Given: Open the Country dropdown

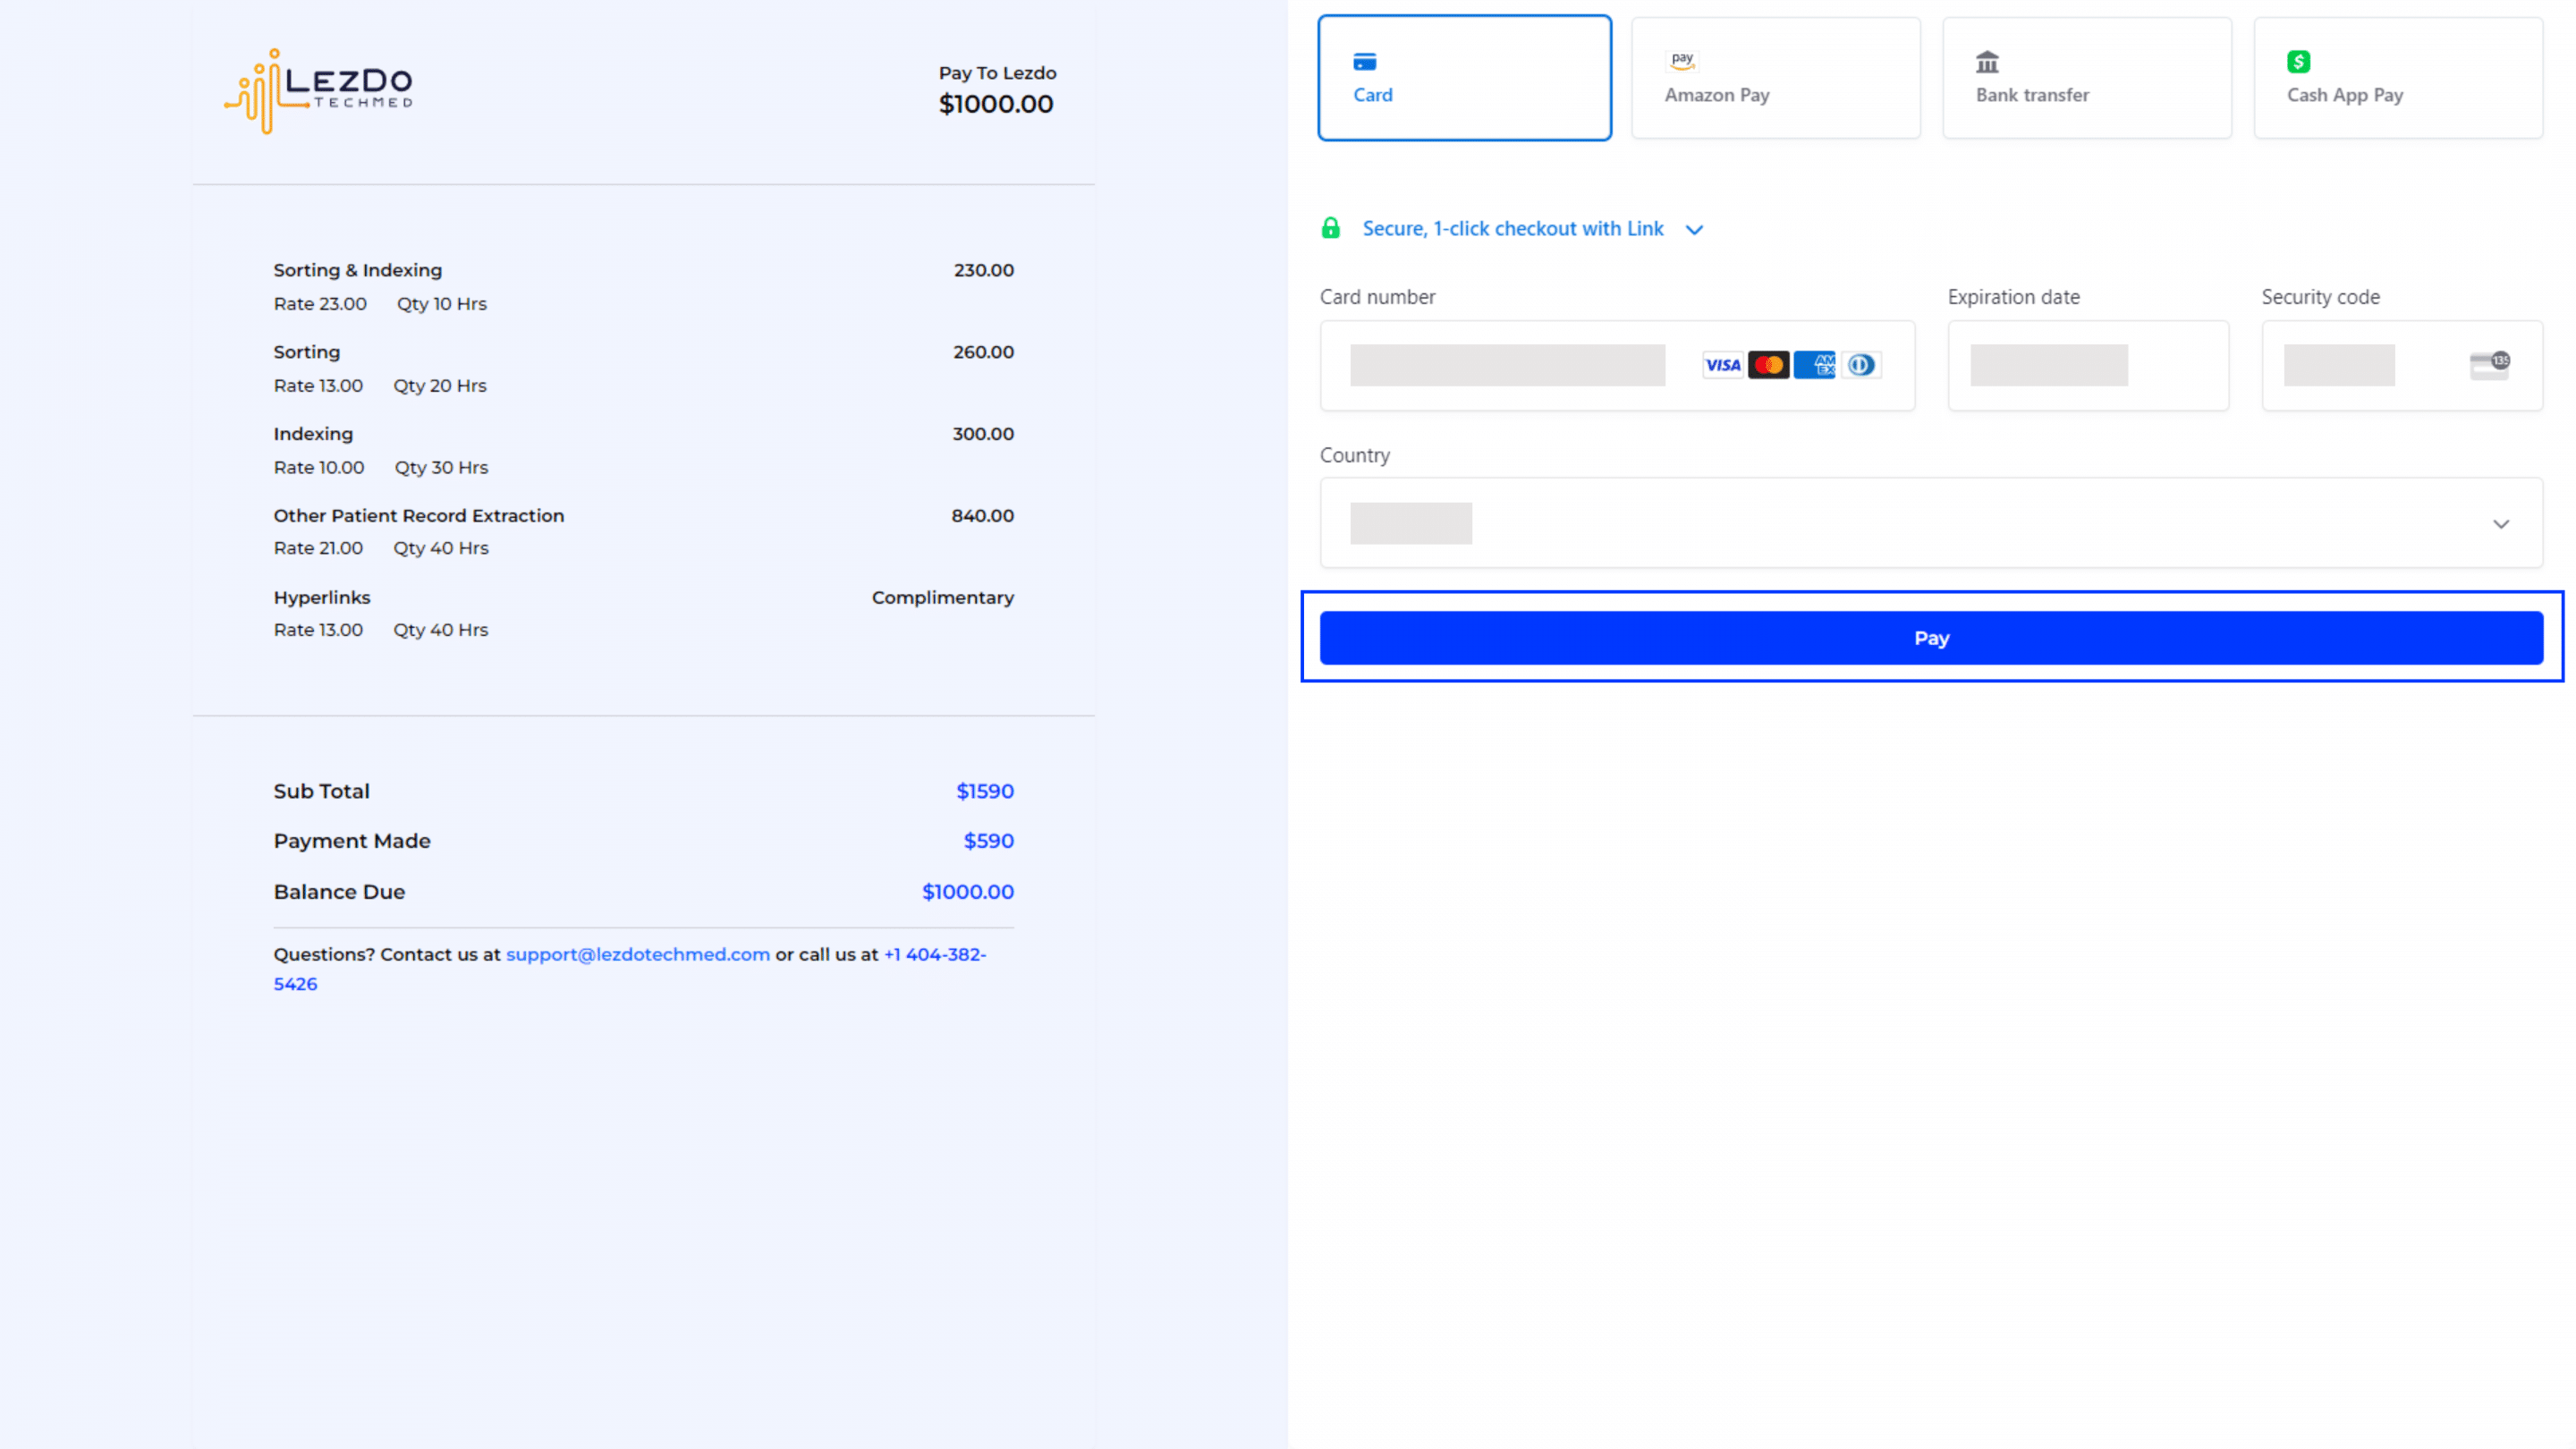Looking at the screenshot, I should (x=1931, y=523).
